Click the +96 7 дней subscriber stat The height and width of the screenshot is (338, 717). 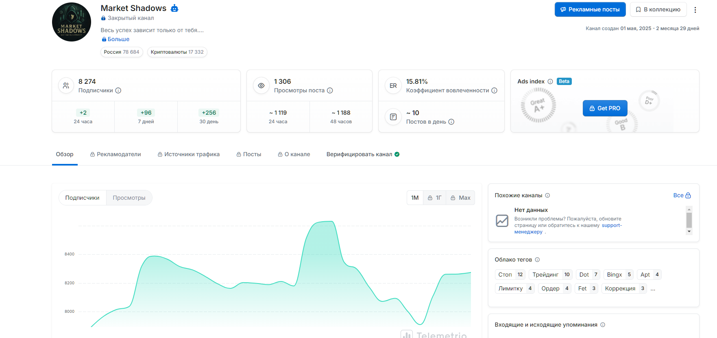coord(146,117)
